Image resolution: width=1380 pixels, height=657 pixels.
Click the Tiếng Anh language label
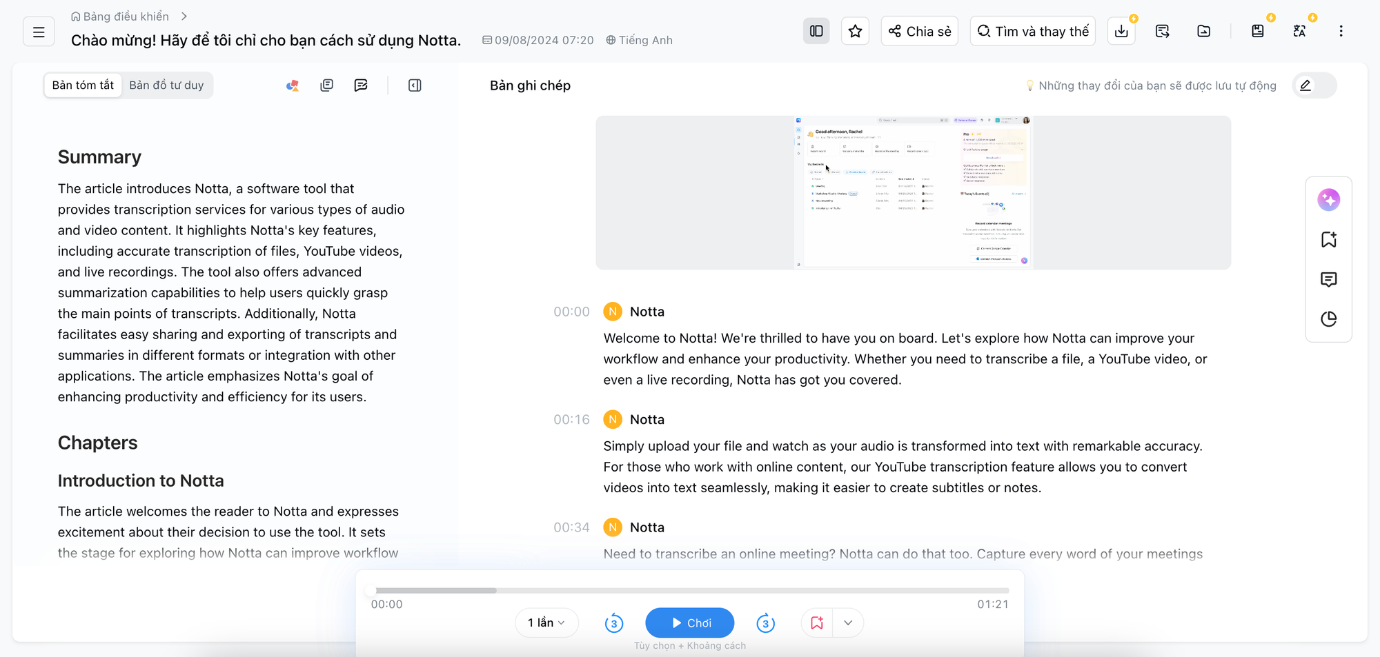pyautogui.click(x=639, y=40)
